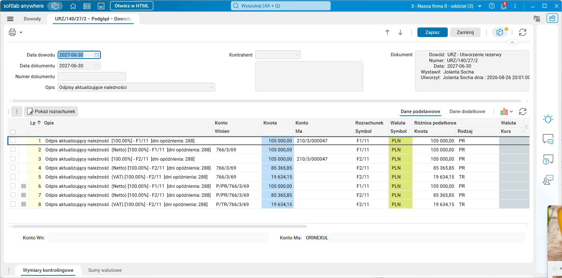The image size is (562, 278).
Task: Move to previous record with up arrow
Action: (387, 32)
